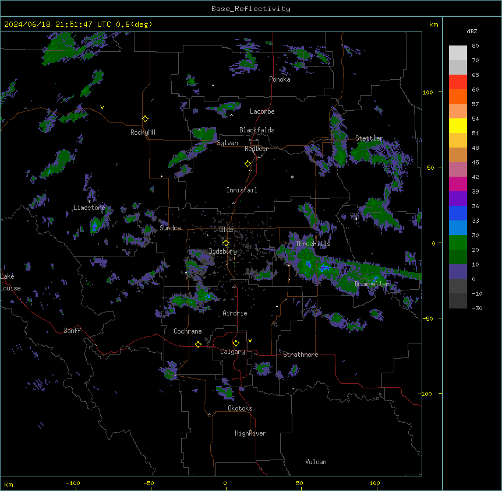Click yellow V marker beside the Calgary diamond
This screenshot has height=491, width=502.
(x=250, y=341)
